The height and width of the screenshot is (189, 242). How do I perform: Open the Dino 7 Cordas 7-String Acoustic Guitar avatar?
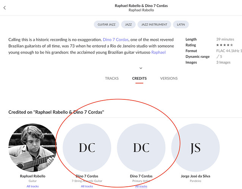pyautogui.click(x=87, y=148)
